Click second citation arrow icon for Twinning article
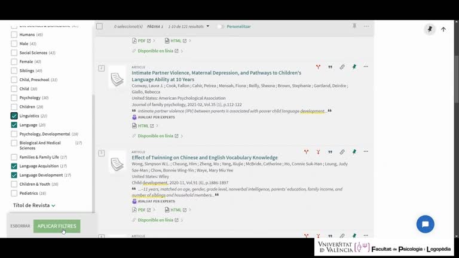 pos(318,152)
